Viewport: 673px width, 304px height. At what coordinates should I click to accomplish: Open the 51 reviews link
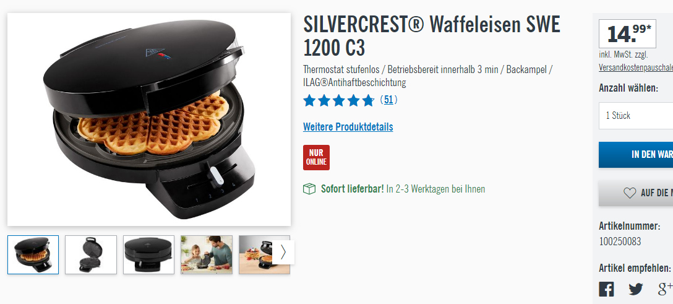[388, 100]
